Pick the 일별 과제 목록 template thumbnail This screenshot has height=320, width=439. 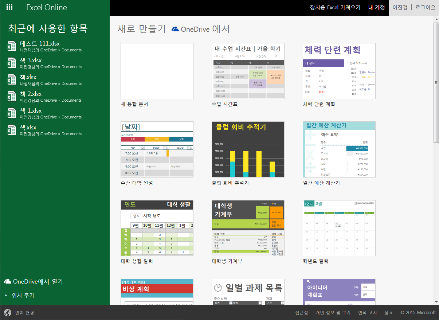248,292
